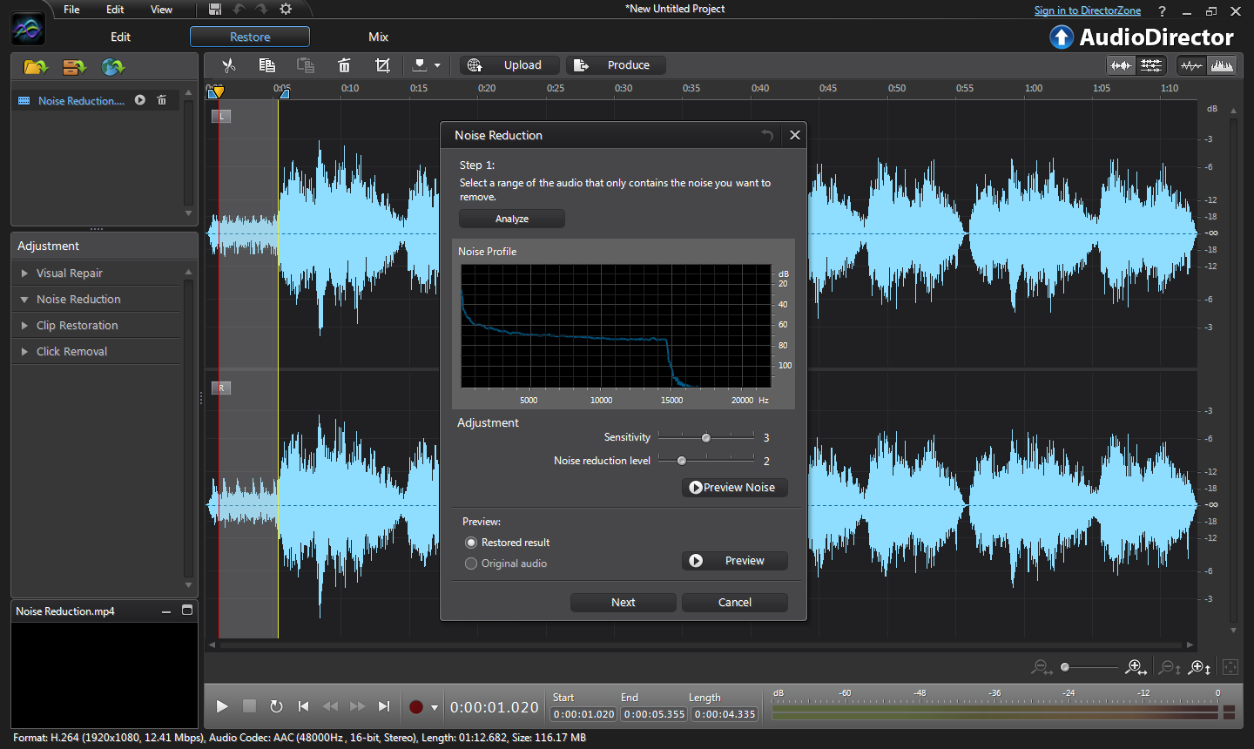Click the copy icon in toolbar
This screenshot has height=749, width=1254.
(x=267, y=65)
